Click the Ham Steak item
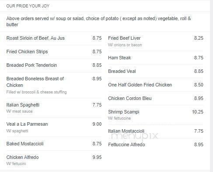 (x=119, y=58)
